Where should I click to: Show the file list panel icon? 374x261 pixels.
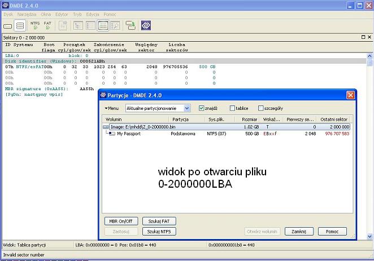coord(90,26)
